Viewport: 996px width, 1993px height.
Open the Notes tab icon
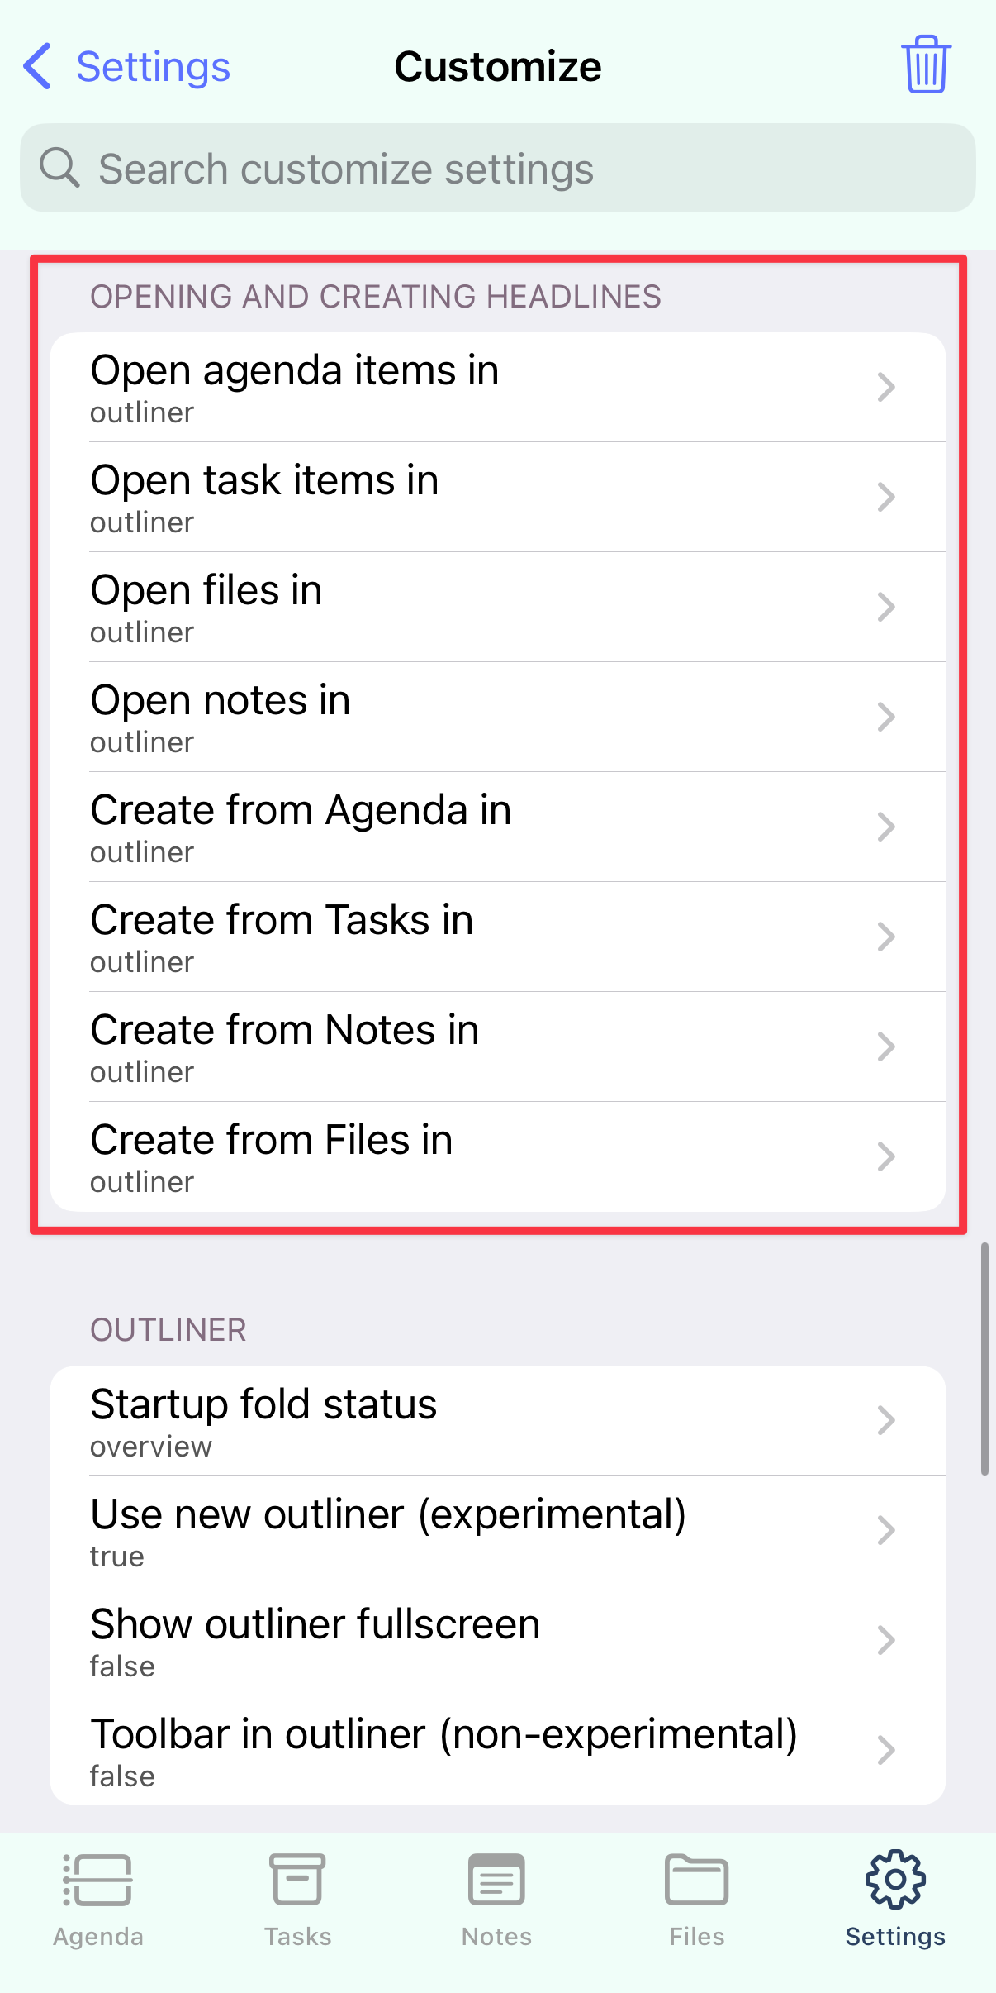pyautogui.click(x=496, y=1880)
